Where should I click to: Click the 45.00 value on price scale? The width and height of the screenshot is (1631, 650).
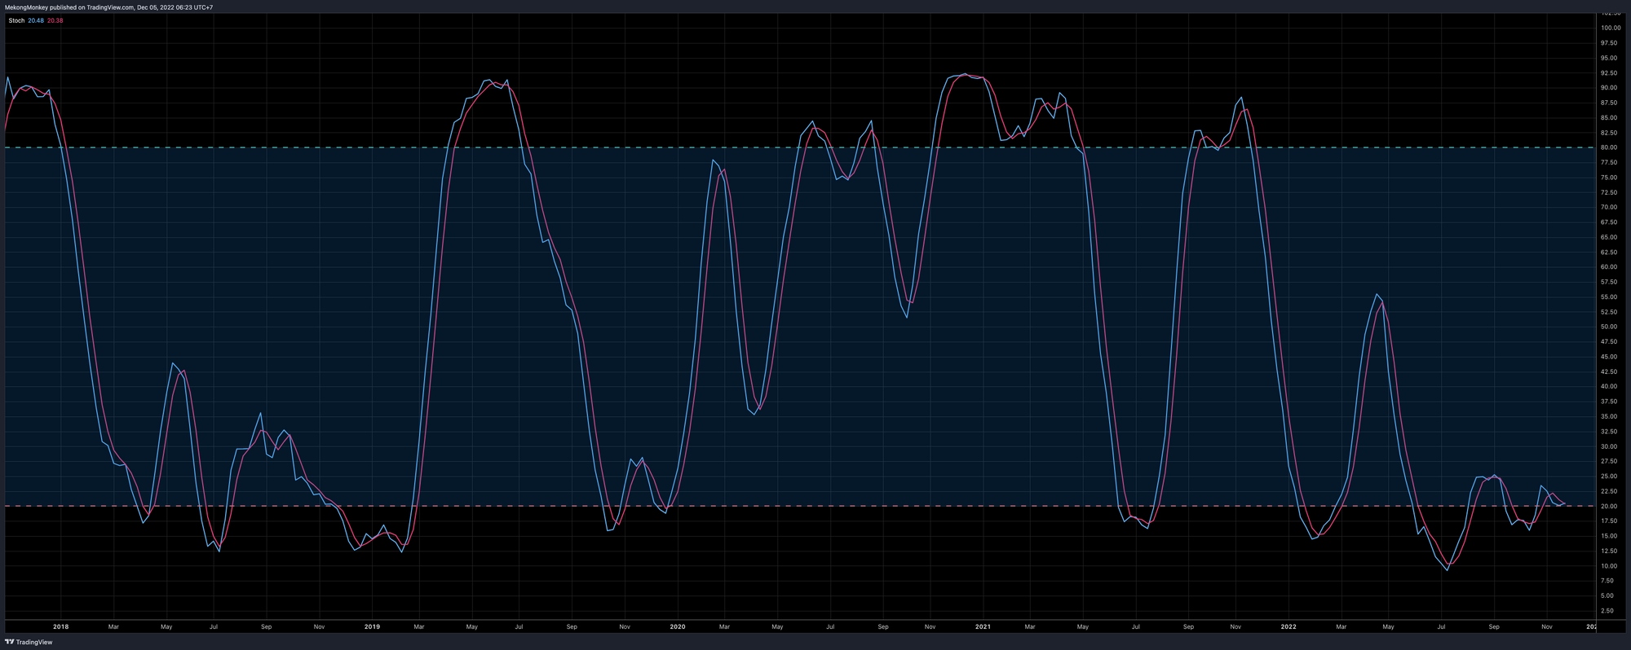click(1609, 357)
